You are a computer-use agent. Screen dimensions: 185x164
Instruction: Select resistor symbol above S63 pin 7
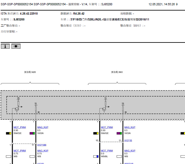pos(123,109)
